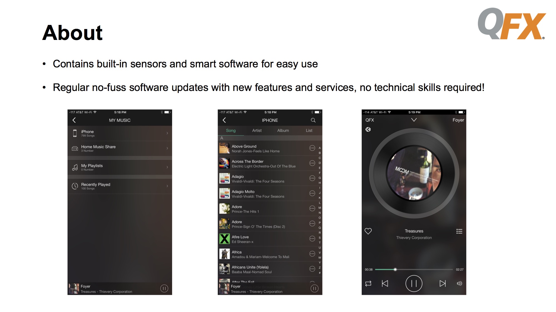Collapse the player with the down chevron
The image size is (556, 312).
coord(414,120)
